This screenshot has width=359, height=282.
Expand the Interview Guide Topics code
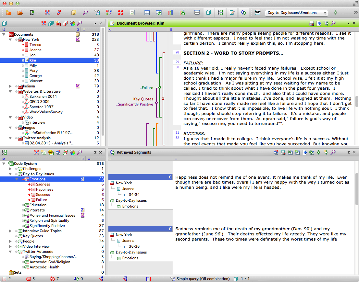10,231
